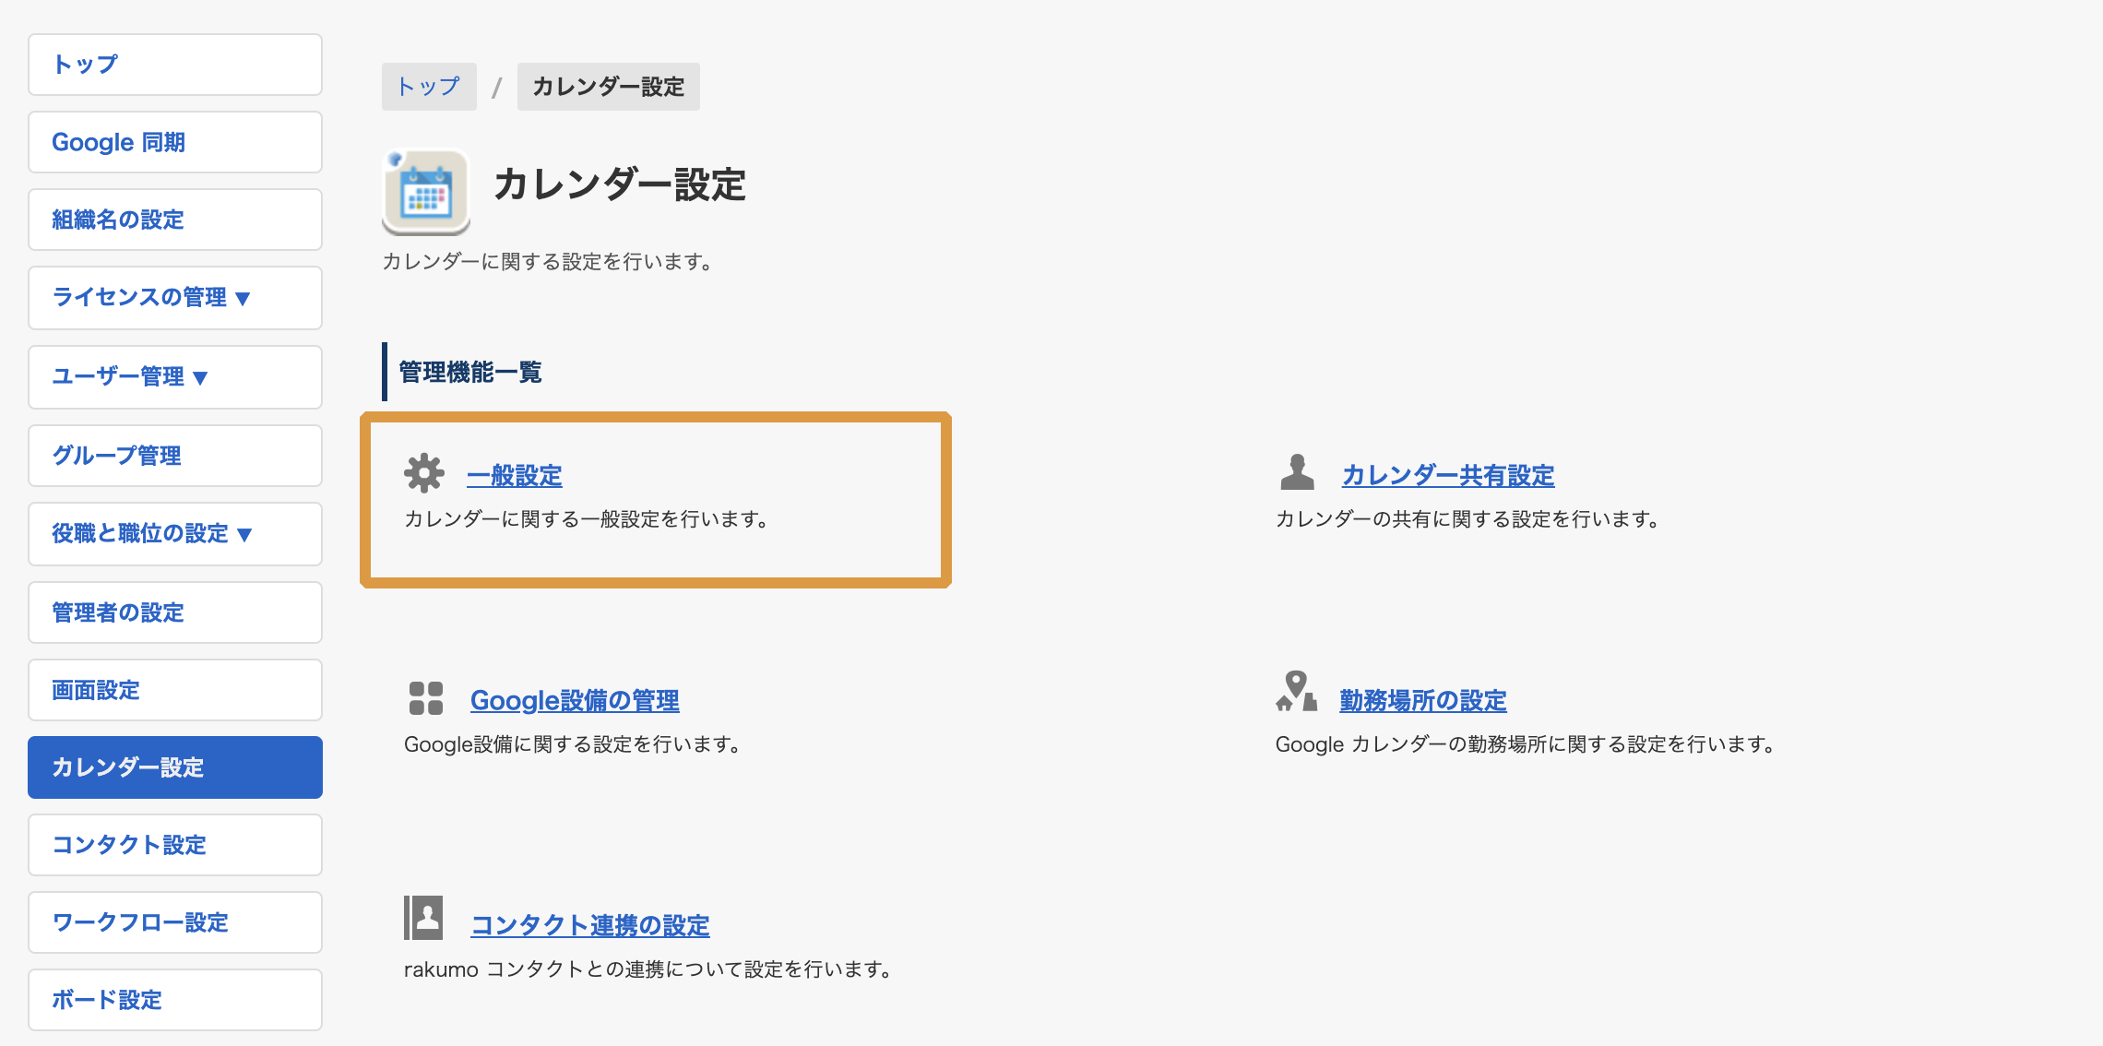This screenshot has width=2103, height=1046.
Task: Click the contact book icon beside コンタクト連携の設定
Action: [423, 918]
